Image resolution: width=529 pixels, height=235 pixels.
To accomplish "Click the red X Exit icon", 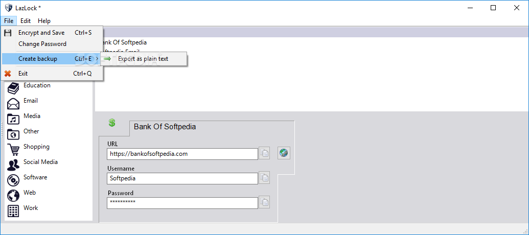I will pyautogui.click(x=8, y=74).
